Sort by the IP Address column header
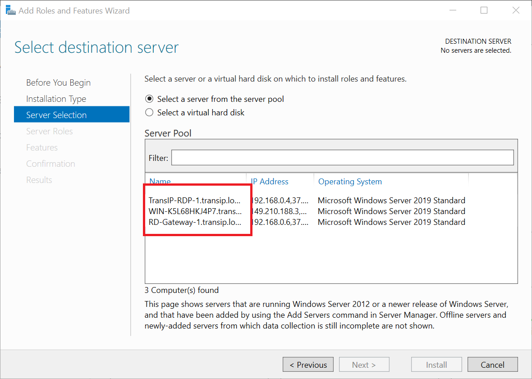 (270, 181)
